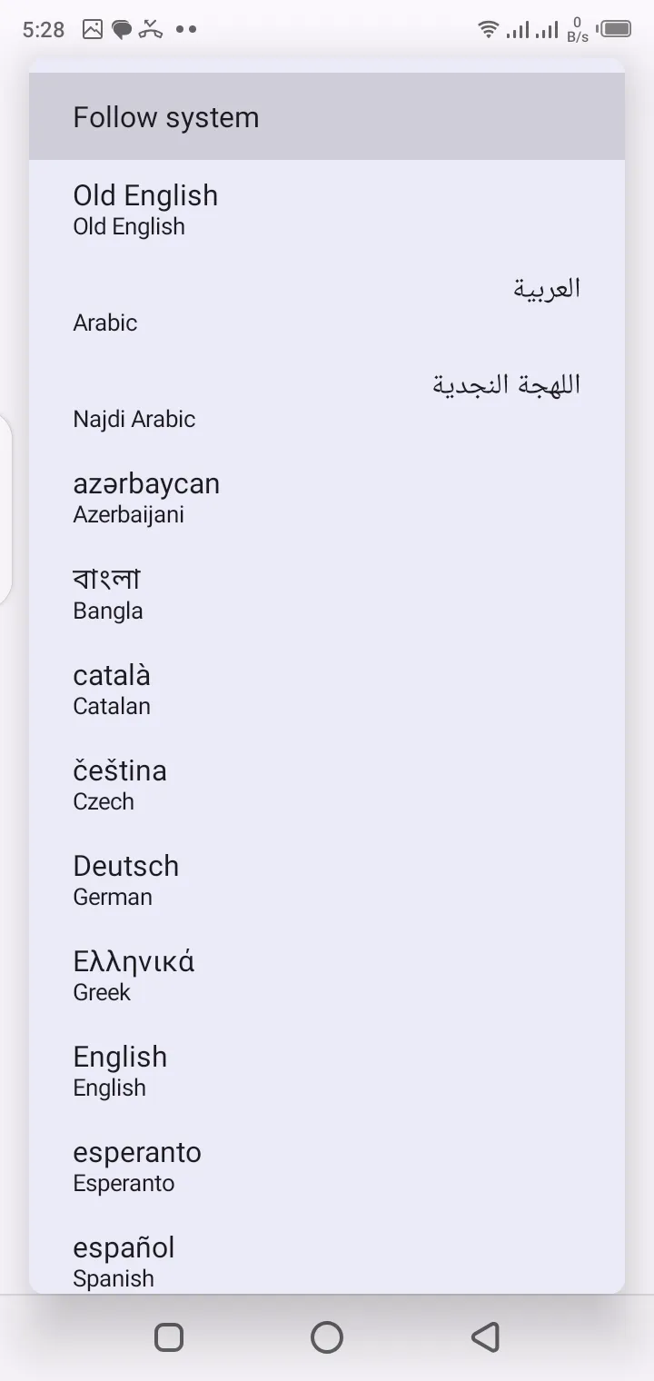Select čeština Czech language
Viewport: 654px width, 1381px height.
pyautogui.click(x=327, y=784)
